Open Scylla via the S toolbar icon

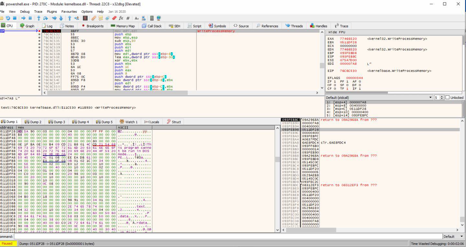[85, 18]
